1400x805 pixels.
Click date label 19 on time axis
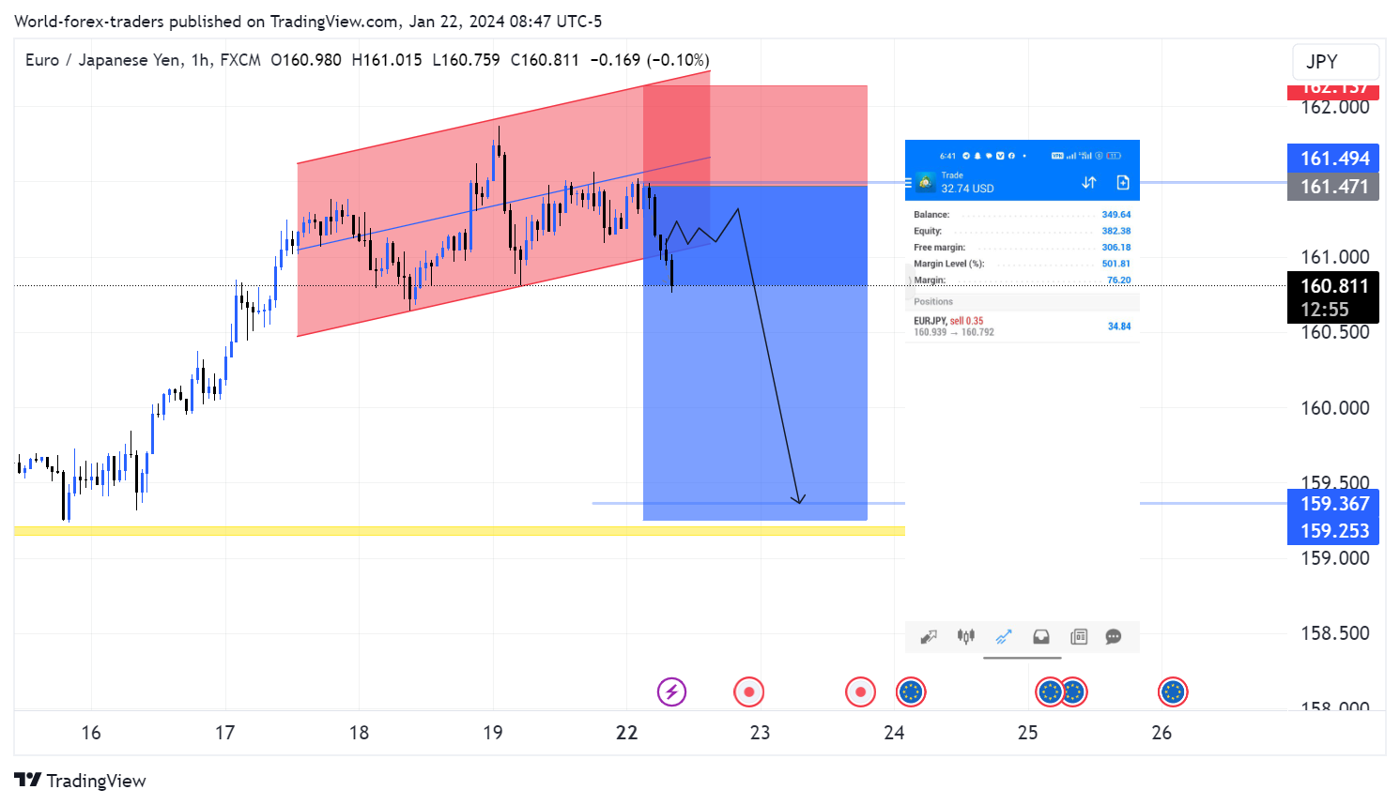[x=493, y=733]
